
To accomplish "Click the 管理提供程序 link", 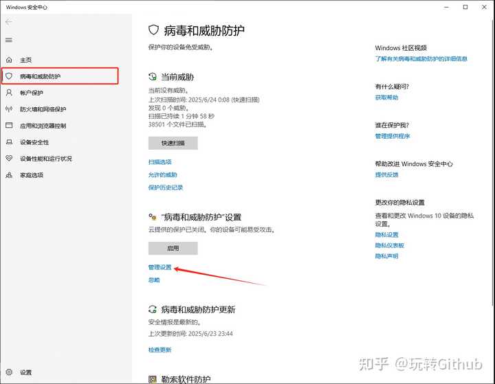I will [393, 136].
